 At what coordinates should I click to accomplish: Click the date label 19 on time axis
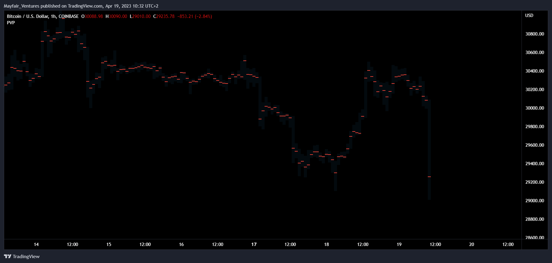[399, 244]
